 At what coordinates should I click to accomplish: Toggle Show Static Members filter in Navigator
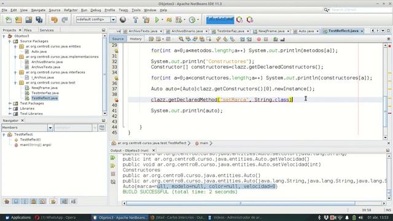(25, 201)
